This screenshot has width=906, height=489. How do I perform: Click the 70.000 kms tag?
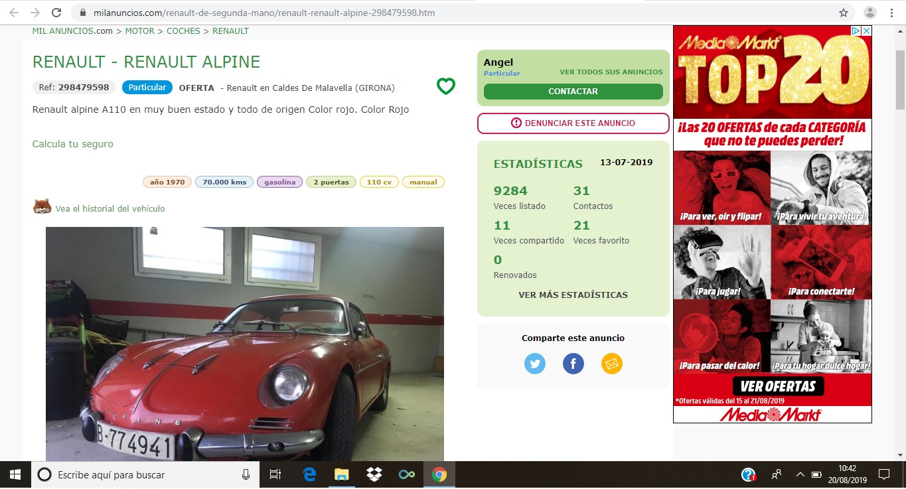tap(224, 182)
